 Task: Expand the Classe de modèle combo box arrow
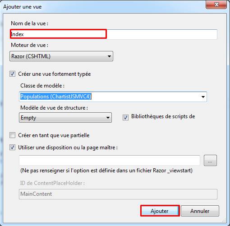pos(203,97)
